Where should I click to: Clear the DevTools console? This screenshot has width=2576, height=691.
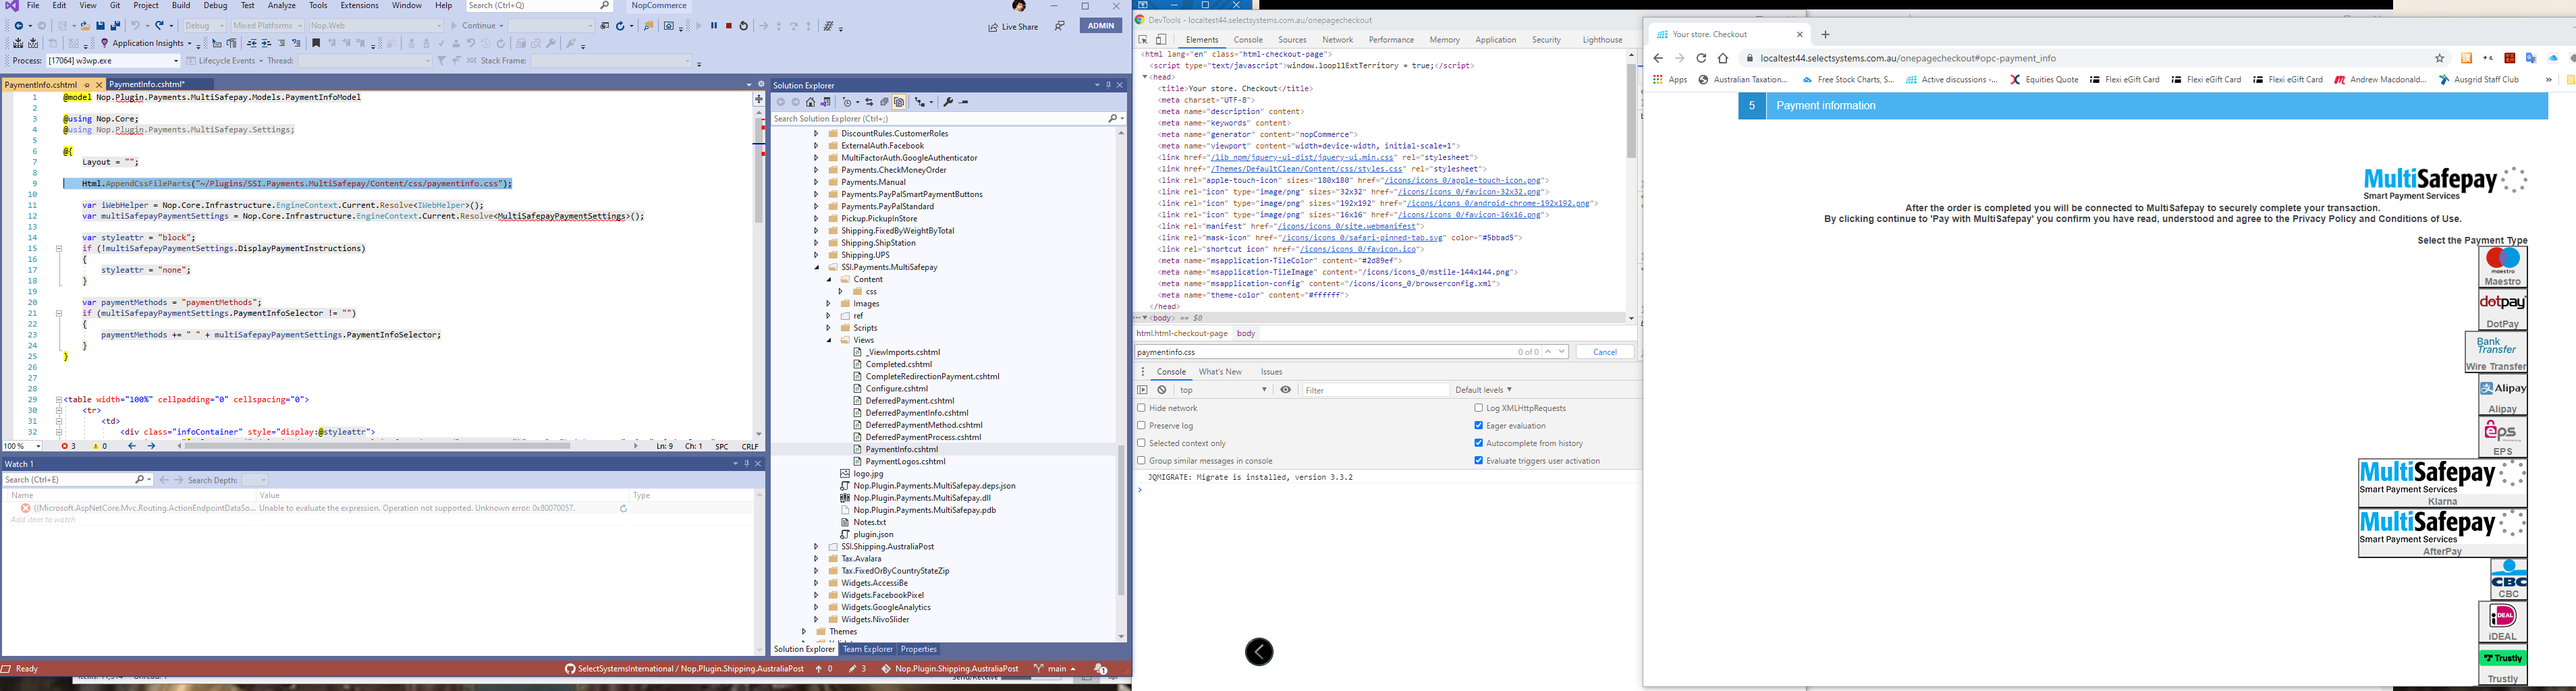[x=1161, y=390]
